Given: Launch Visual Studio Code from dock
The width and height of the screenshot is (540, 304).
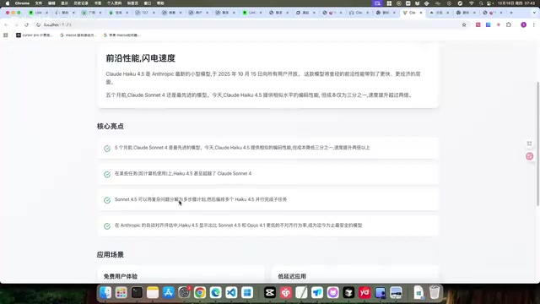Looking at the screenshot, I should point(231,293).
